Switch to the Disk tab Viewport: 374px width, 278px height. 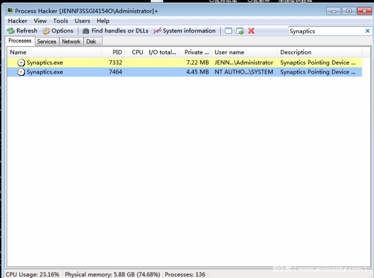[x=91, y=41]
